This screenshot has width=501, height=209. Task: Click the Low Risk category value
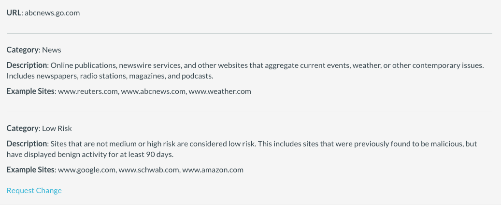point(57,128)
